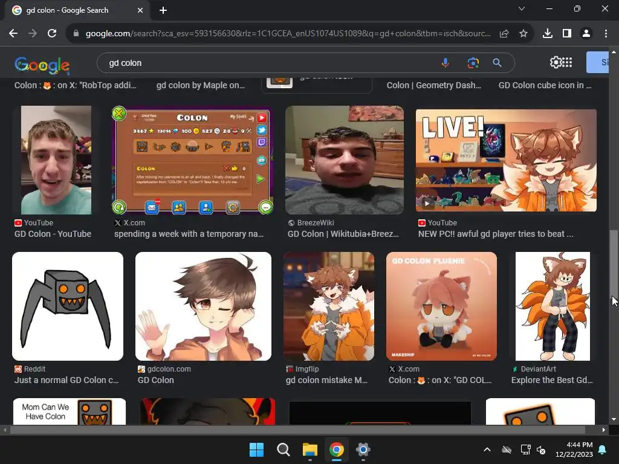The width and height of the screenshot is (619, 464).
Task: Open the GD Colon Plushie image
Action: pos(441,306)
